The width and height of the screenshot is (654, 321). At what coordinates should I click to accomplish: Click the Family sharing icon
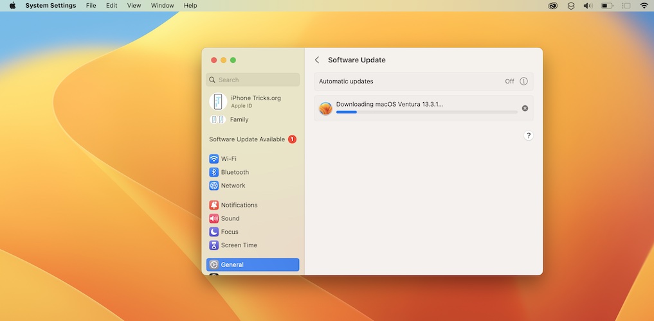(217, 119)
